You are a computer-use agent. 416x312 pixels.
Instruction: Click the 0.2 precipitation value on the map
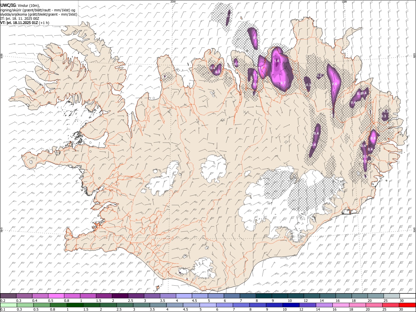point(319,75)
